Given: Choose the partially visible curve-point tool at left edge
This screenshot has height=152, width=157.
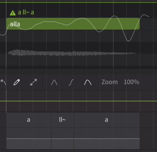Looking at the screenshot, I should click(3, 82).
